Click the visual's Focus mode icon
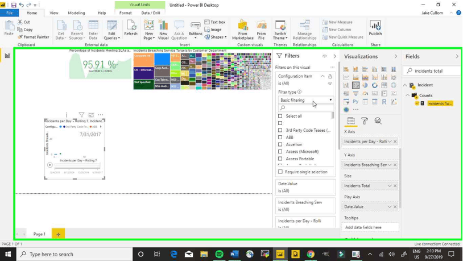 click(x=91, y=115)
